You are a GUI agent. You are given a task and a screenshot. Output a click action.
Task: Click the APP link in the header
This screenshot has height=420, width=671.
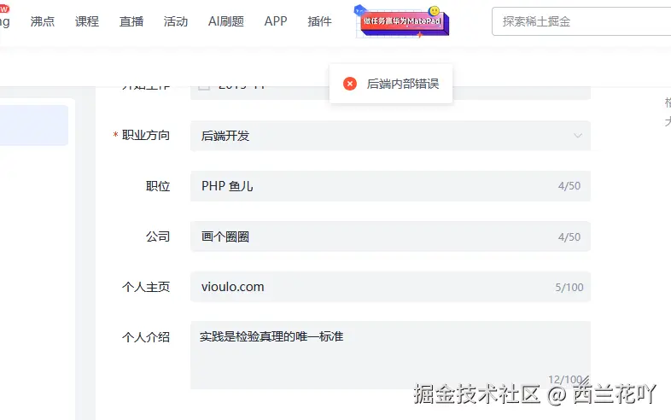click(x=276, y=21)
